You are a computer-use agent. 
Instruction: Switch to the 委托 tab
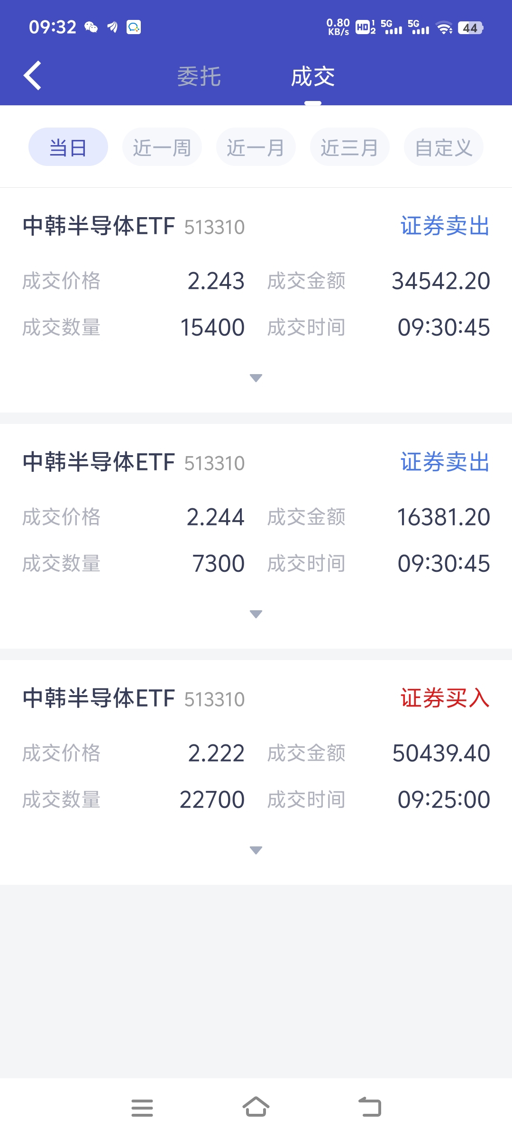click(x=199, y=76)
